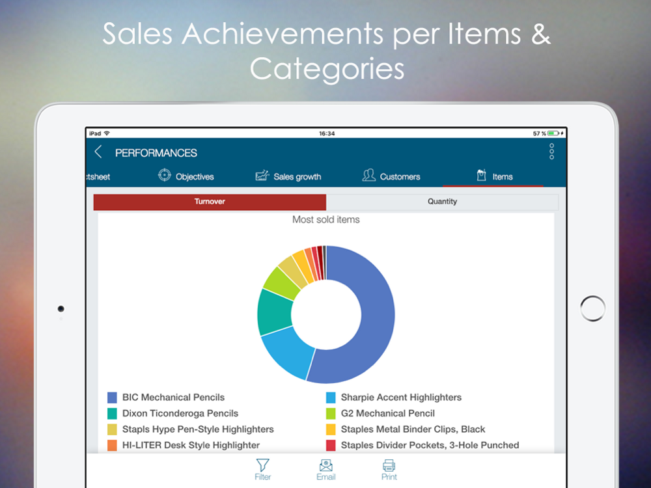Click the G2 Mechanical Pencil green swatch
Image resolution: width=651 pixels, height=488 pixels.
pyautogui.click(x=331, y=413)
